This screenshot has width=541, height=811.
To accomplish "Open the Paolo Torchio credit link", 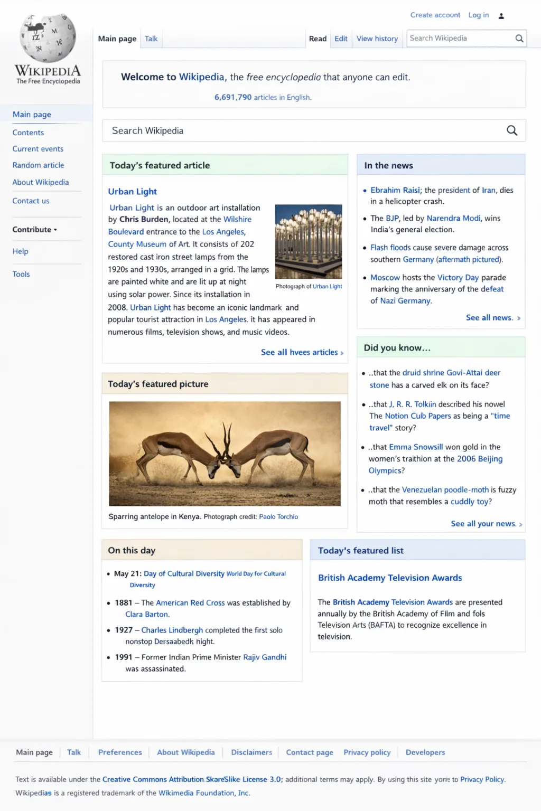I will pos(278,517).
